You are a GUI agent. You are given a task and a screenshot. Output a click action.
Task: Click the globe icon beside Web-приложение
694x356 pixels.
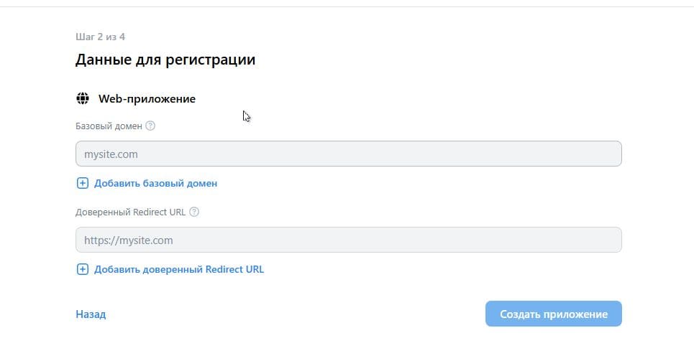pos(83,98)
